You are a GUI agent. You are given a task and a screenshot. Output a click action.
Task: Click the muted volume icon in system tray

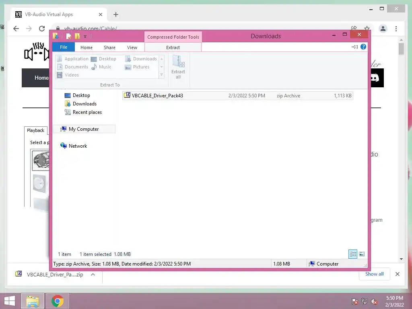[x=374, y=301]
